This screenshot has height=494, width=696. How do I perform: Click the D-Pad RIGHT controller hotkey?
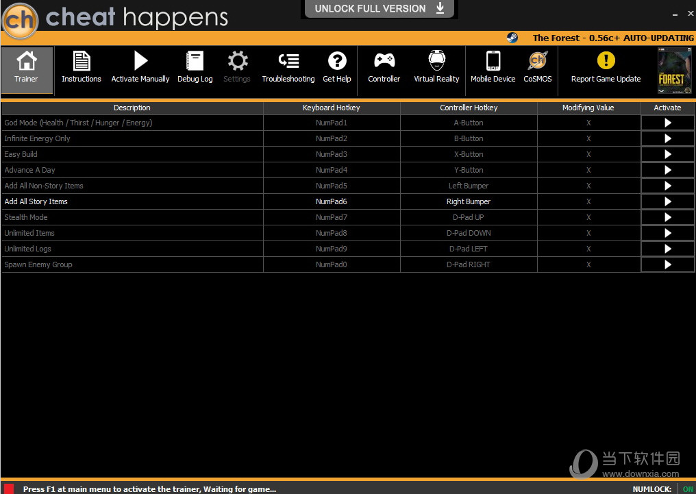coord(469,264)
